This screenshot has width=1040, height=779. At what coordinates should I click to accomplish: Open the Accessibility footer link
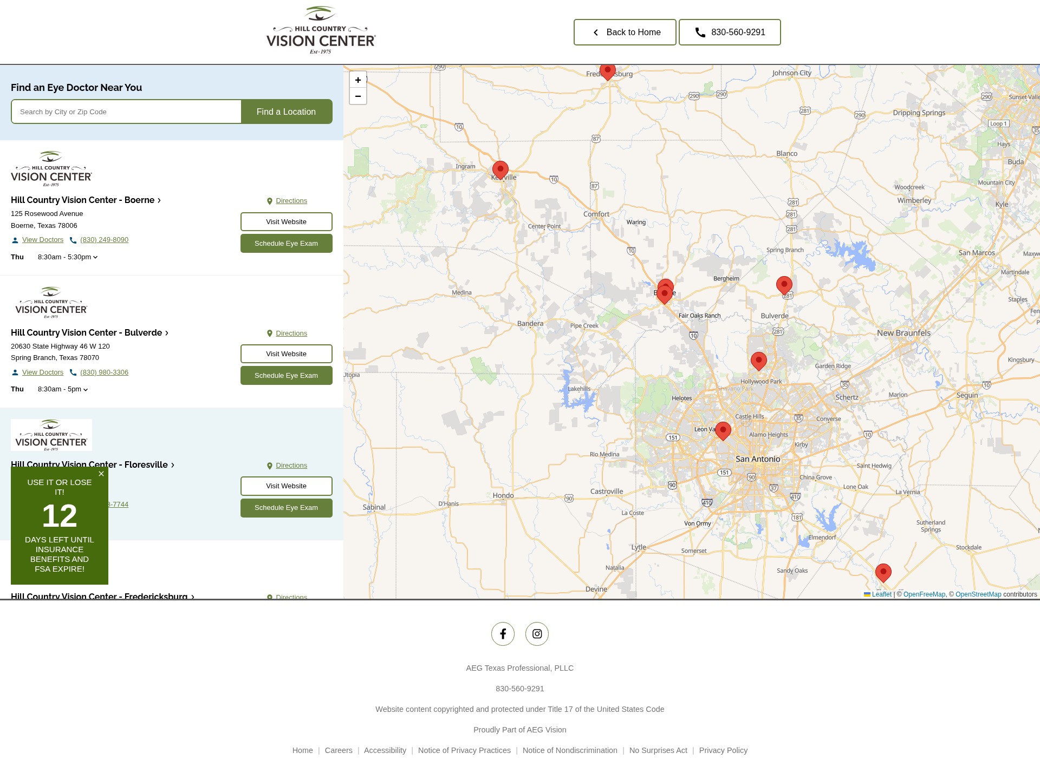pos(385,750)
